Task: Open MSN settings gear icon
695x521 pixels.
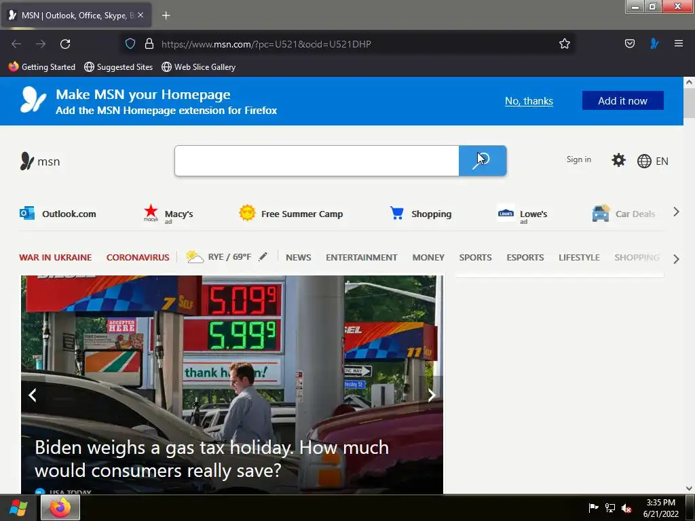Action: coord(618,160)
